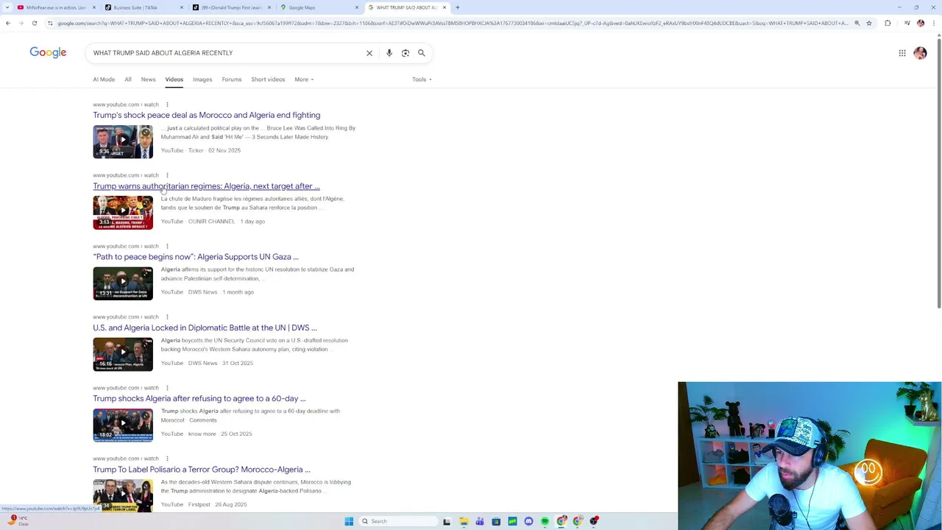
Task: Open options for the authoritarian regimes result
Action: click(x=167, y=175)
